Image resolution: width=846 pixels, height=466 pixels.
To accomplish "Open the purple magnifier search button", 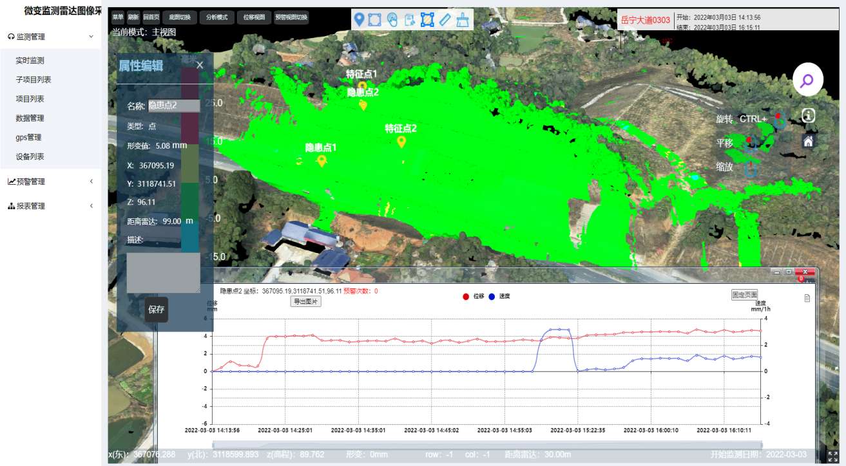I will coord(808,80).
